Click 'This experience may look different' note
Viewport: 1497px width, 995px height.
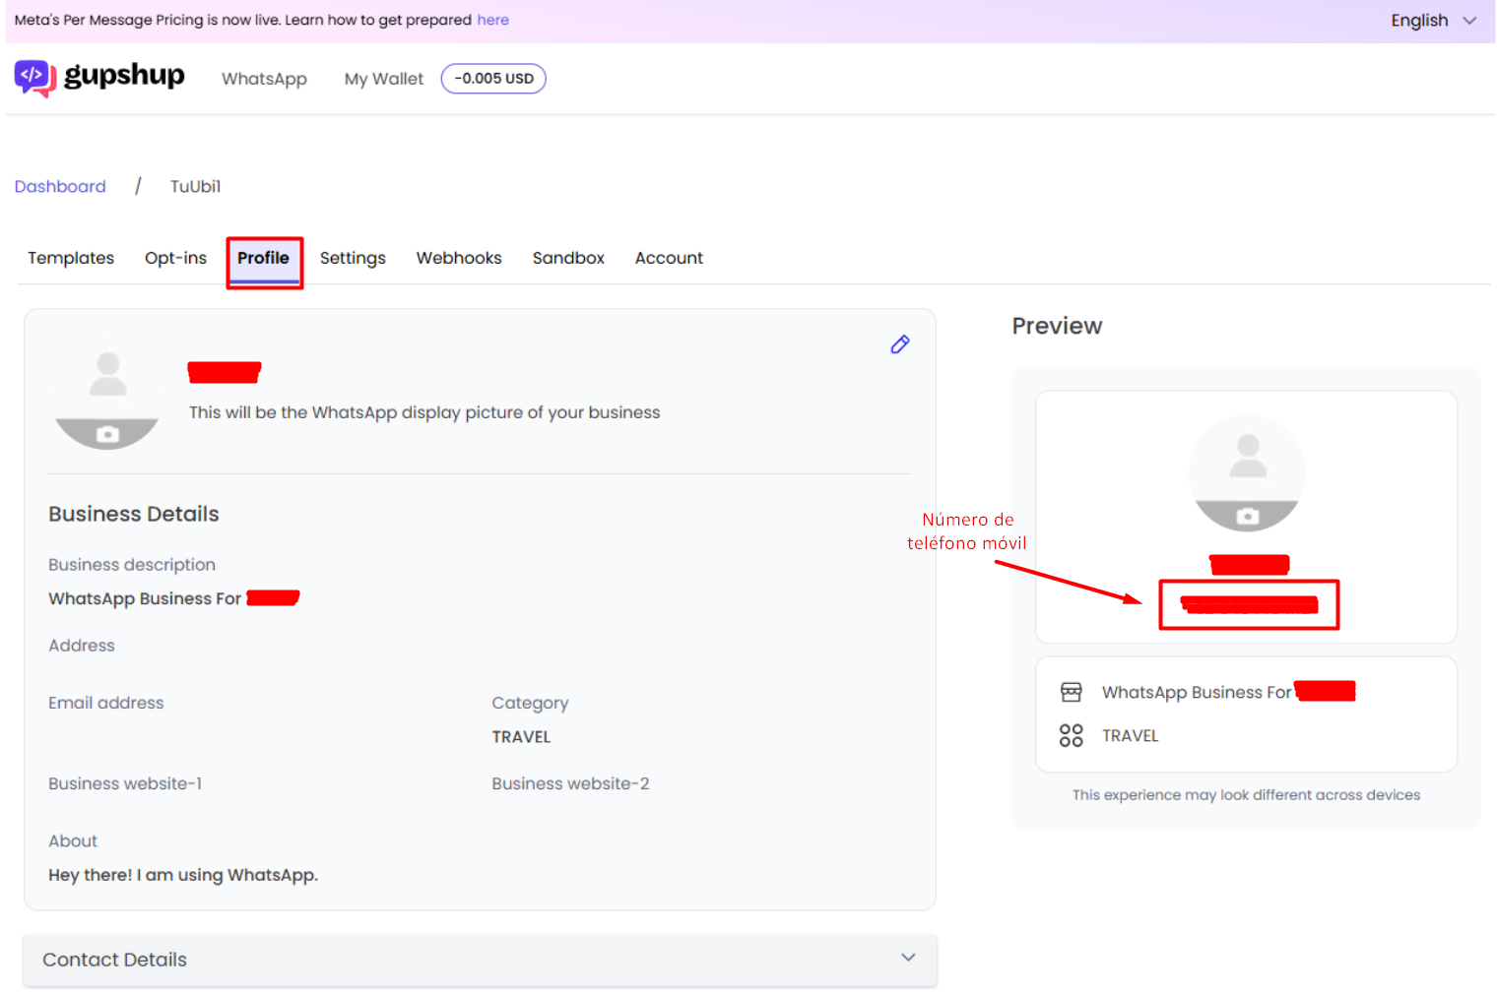point(1246,795)
